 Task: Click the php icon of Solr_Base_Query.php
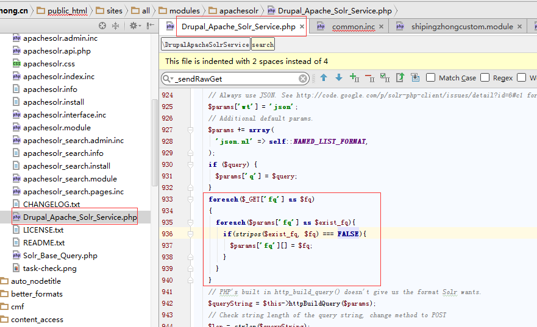click(x=16, y=255)
